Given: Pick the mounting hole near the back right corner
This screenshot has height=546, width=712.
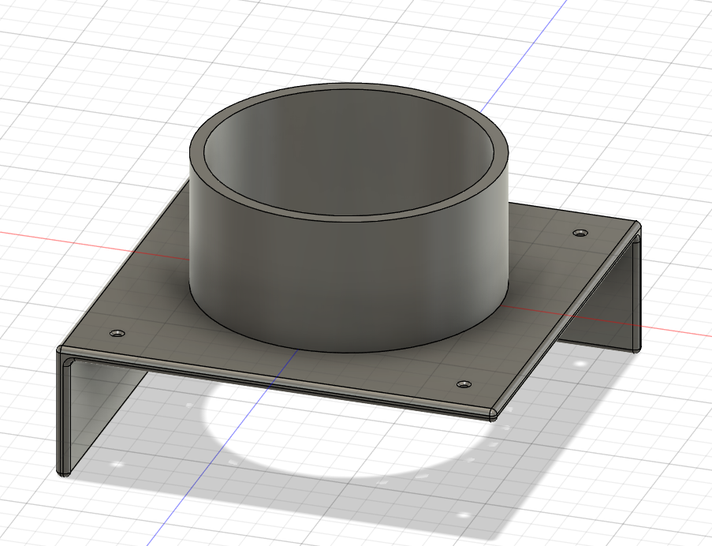Looking at the screenshot, I should (x=580, y=233).
